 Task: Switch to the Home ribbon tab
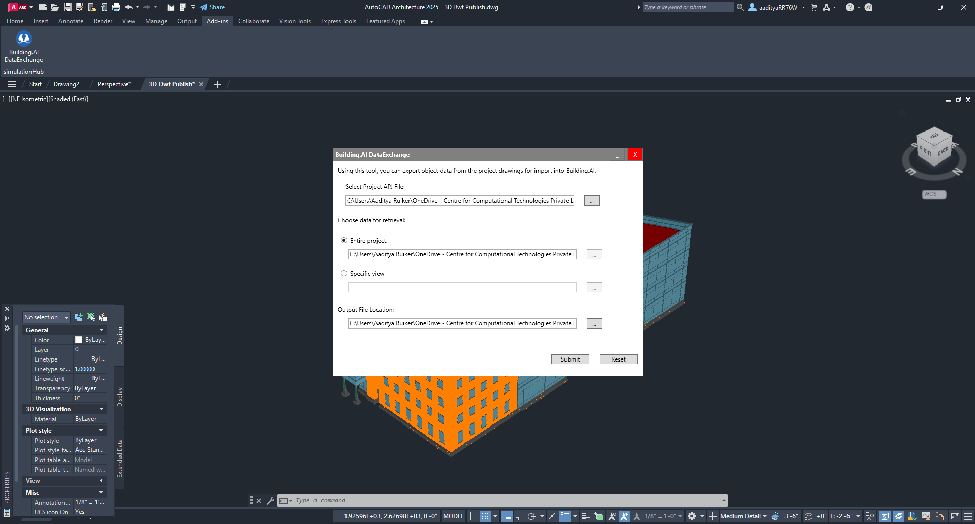[x=15, y=21]
